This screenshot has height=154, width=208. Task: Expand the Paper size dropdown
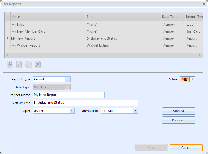click(x=72, y=111)
